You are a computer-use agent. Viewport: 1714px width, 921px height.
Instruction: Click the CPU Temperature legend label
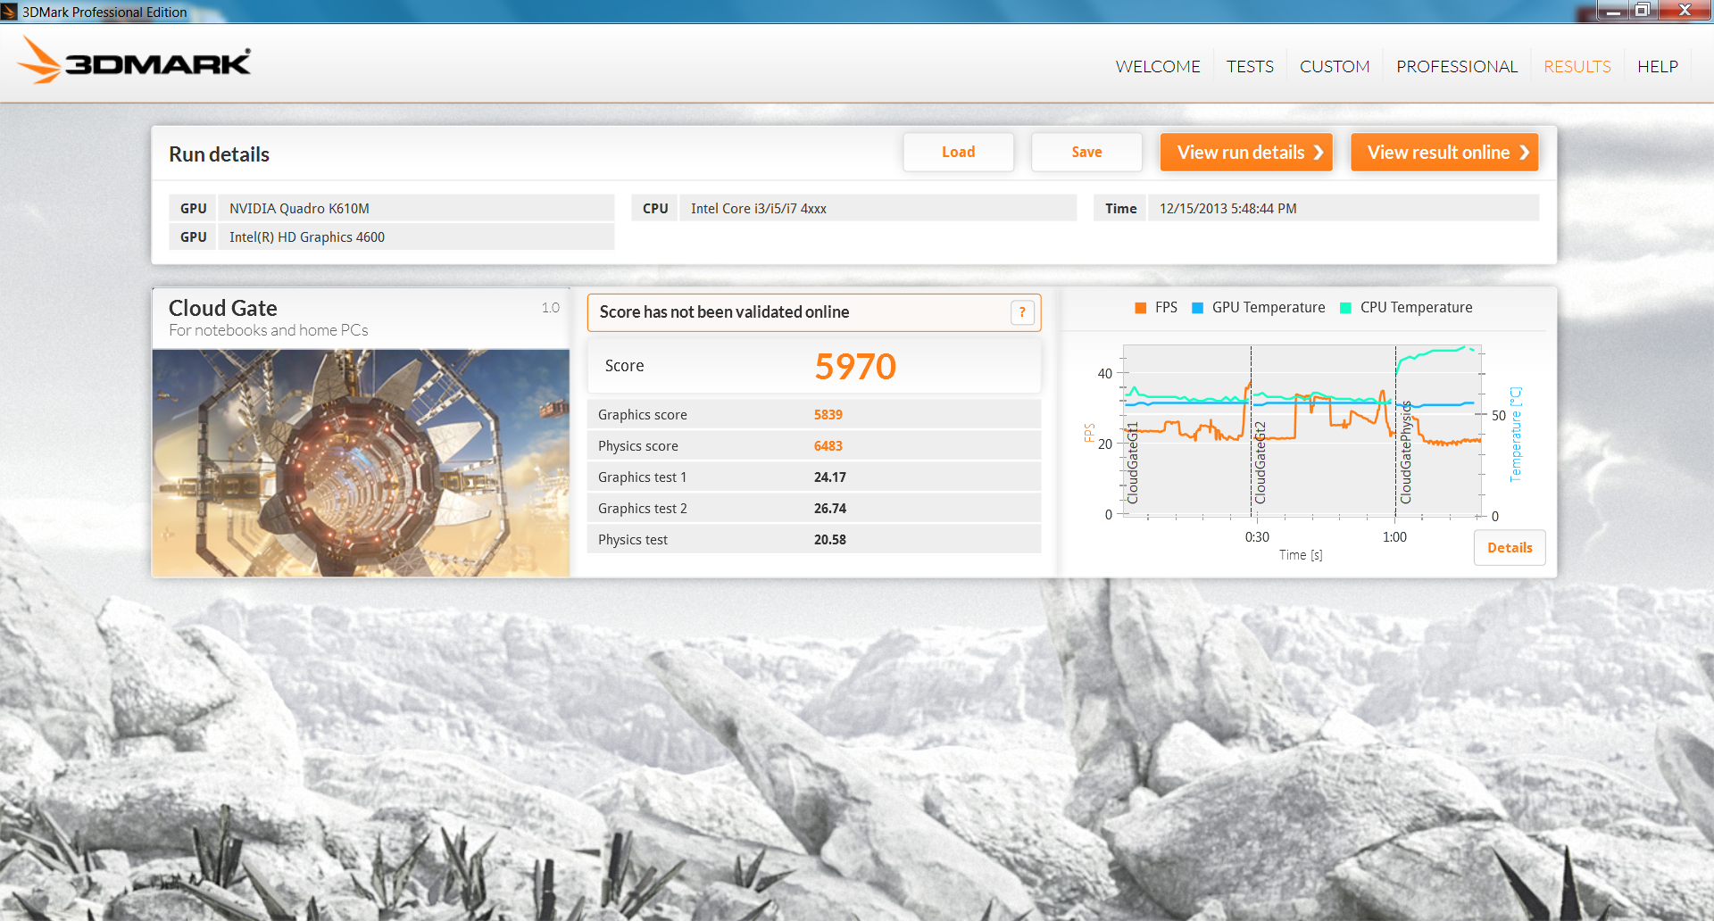[1416, 308]
